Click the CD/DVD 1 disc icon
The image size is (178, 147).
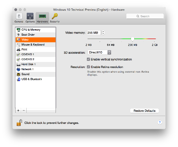click(19, 54)
